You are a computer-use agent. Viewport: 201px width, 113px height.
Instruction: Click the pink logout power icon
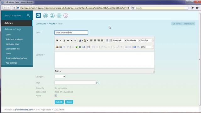66,15
